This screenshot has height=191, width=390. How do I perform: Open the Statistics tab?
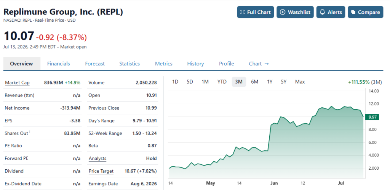click(129, 64)
